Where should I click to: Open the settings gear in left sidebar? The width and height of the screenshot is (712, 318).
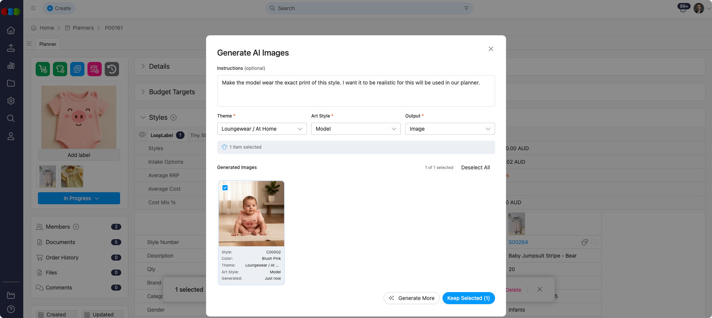(11, 101)
